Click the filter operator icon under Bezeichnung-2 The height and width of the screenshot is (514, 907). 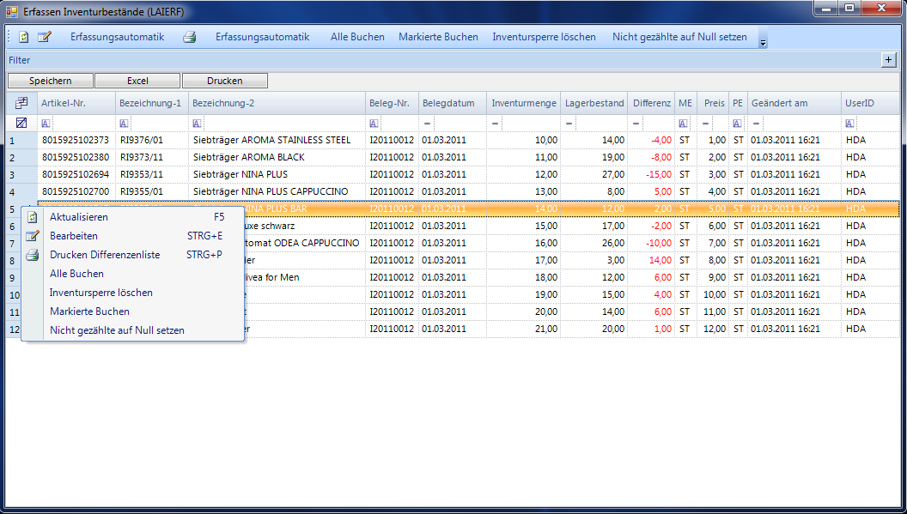pyautogui.click(x=197, y=123)
